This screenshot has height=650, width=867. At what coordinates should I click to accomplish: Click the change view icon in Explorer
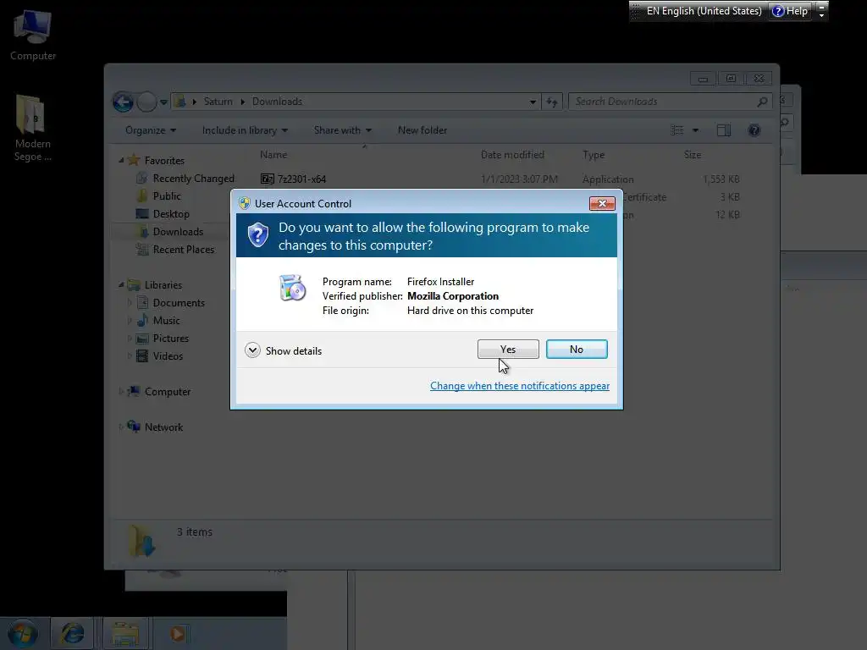(677, 130)
